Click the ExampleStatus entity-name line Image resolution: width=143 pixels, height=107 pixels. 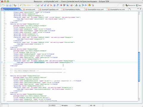pyautogui.click(x=25, y=24)
